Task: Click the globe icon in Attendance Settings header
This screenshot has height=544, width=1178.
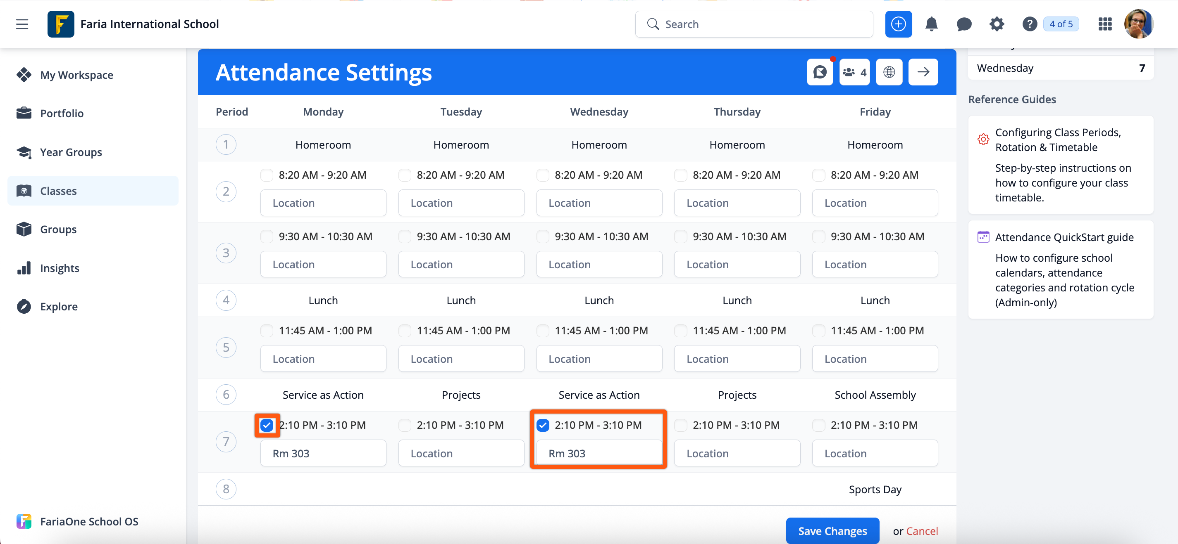Action: tap(889, 72)
